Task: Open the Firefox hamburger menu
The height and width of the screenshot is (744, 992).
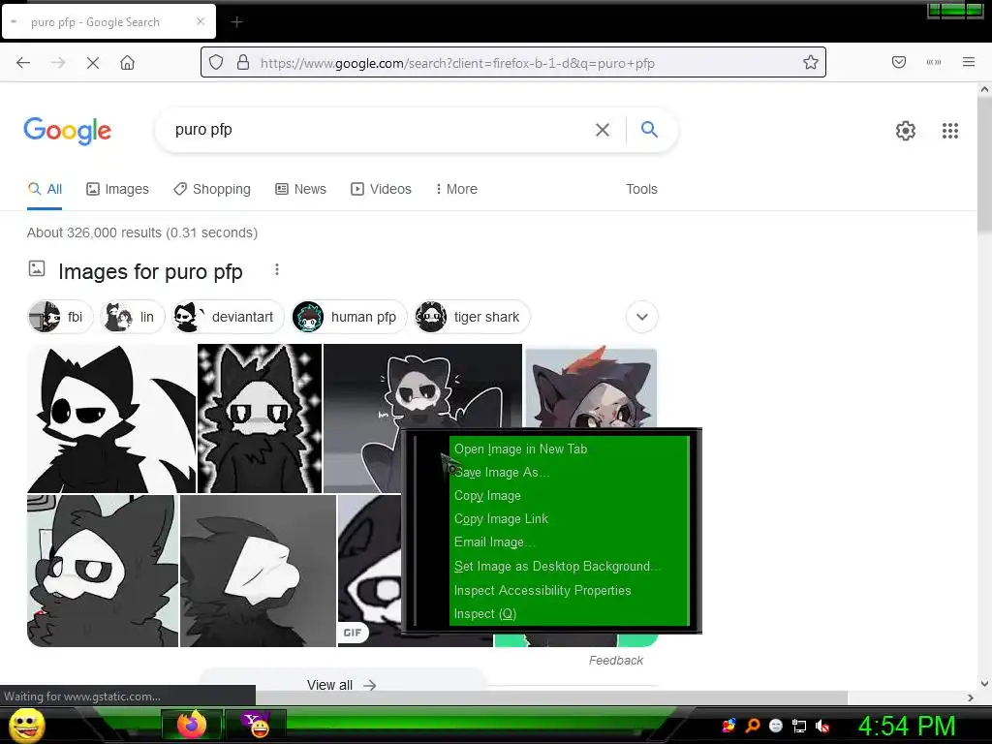Action: [968, 62]
